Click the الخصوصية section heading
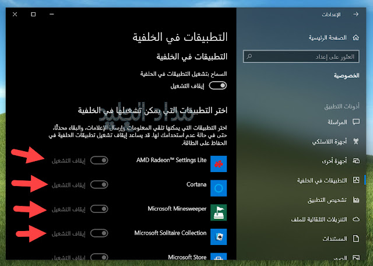 (346, 76)
